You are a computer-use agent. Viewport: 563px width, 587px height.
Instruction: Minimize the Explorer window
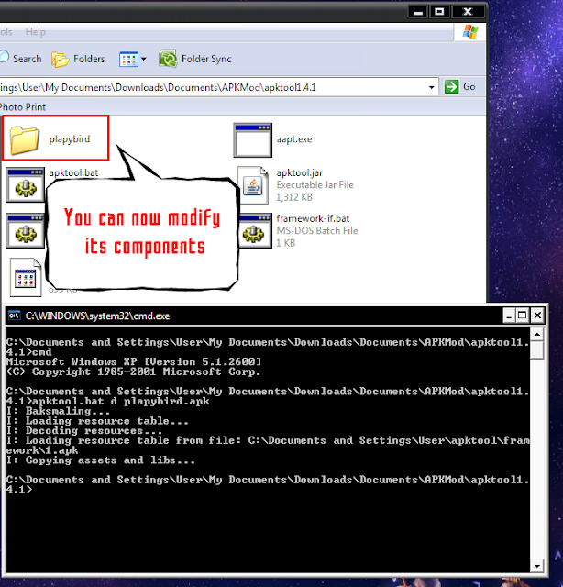tap(418, 12)
